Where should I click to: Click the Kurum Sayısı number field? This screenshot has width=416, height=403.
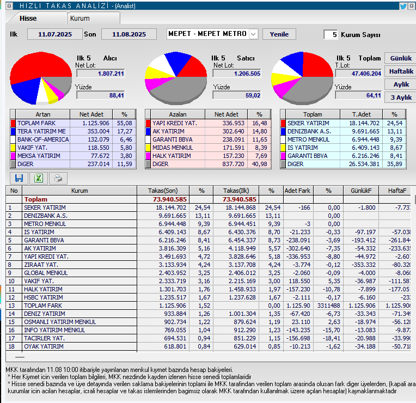[x=331, y=34]
